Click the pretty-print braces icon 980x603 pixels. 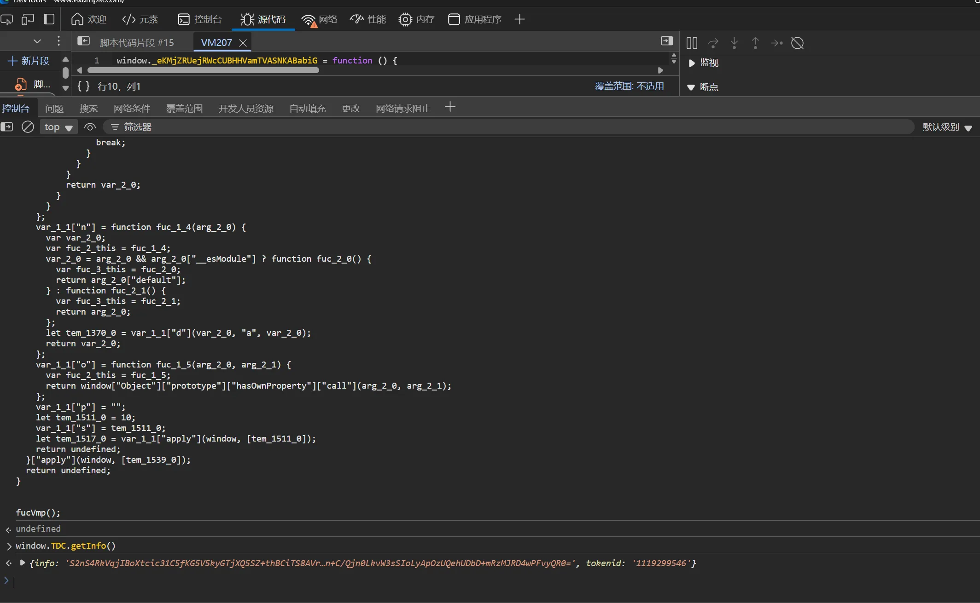[83, 86]
